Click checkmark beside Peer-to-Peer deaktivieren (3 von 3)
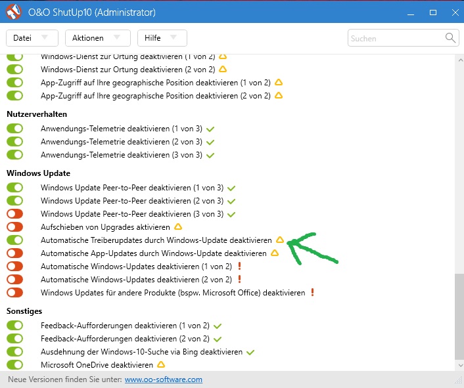This screenshot has height=388, width=464. coord(231,215)
